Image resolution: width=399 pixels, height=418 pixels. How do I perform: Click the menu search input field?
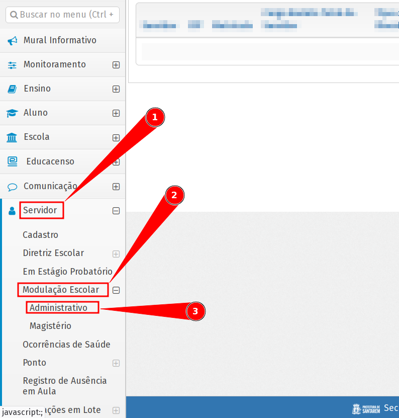[x=63, y=15]
